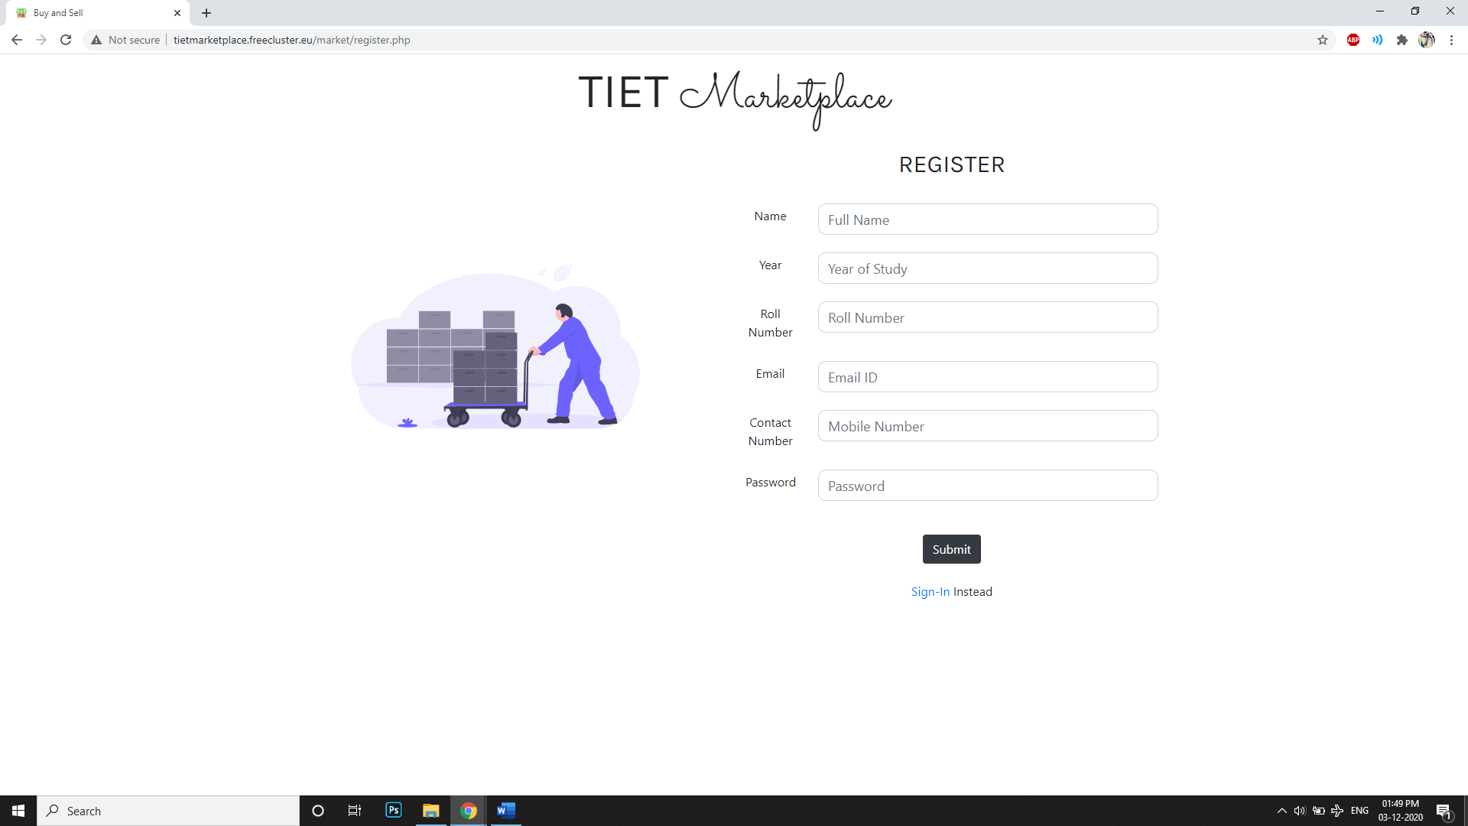The height and width of the screenshot is (826, 1468).
Task: Click the Submit button
Action: (951, 548)
